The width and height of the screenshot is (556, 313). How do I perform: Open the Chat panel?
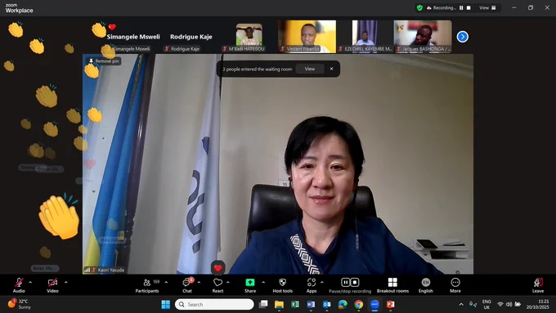click(187, 285)
